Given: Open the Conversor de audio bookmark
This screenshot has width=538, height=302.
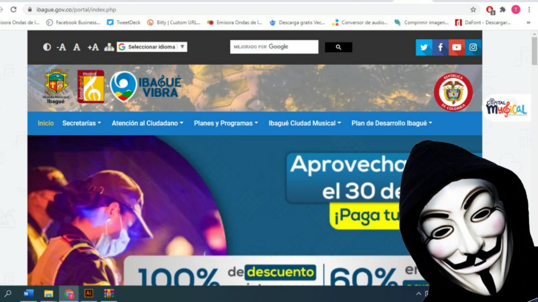Looking at the screenshot, I should [x=360, y=23].
